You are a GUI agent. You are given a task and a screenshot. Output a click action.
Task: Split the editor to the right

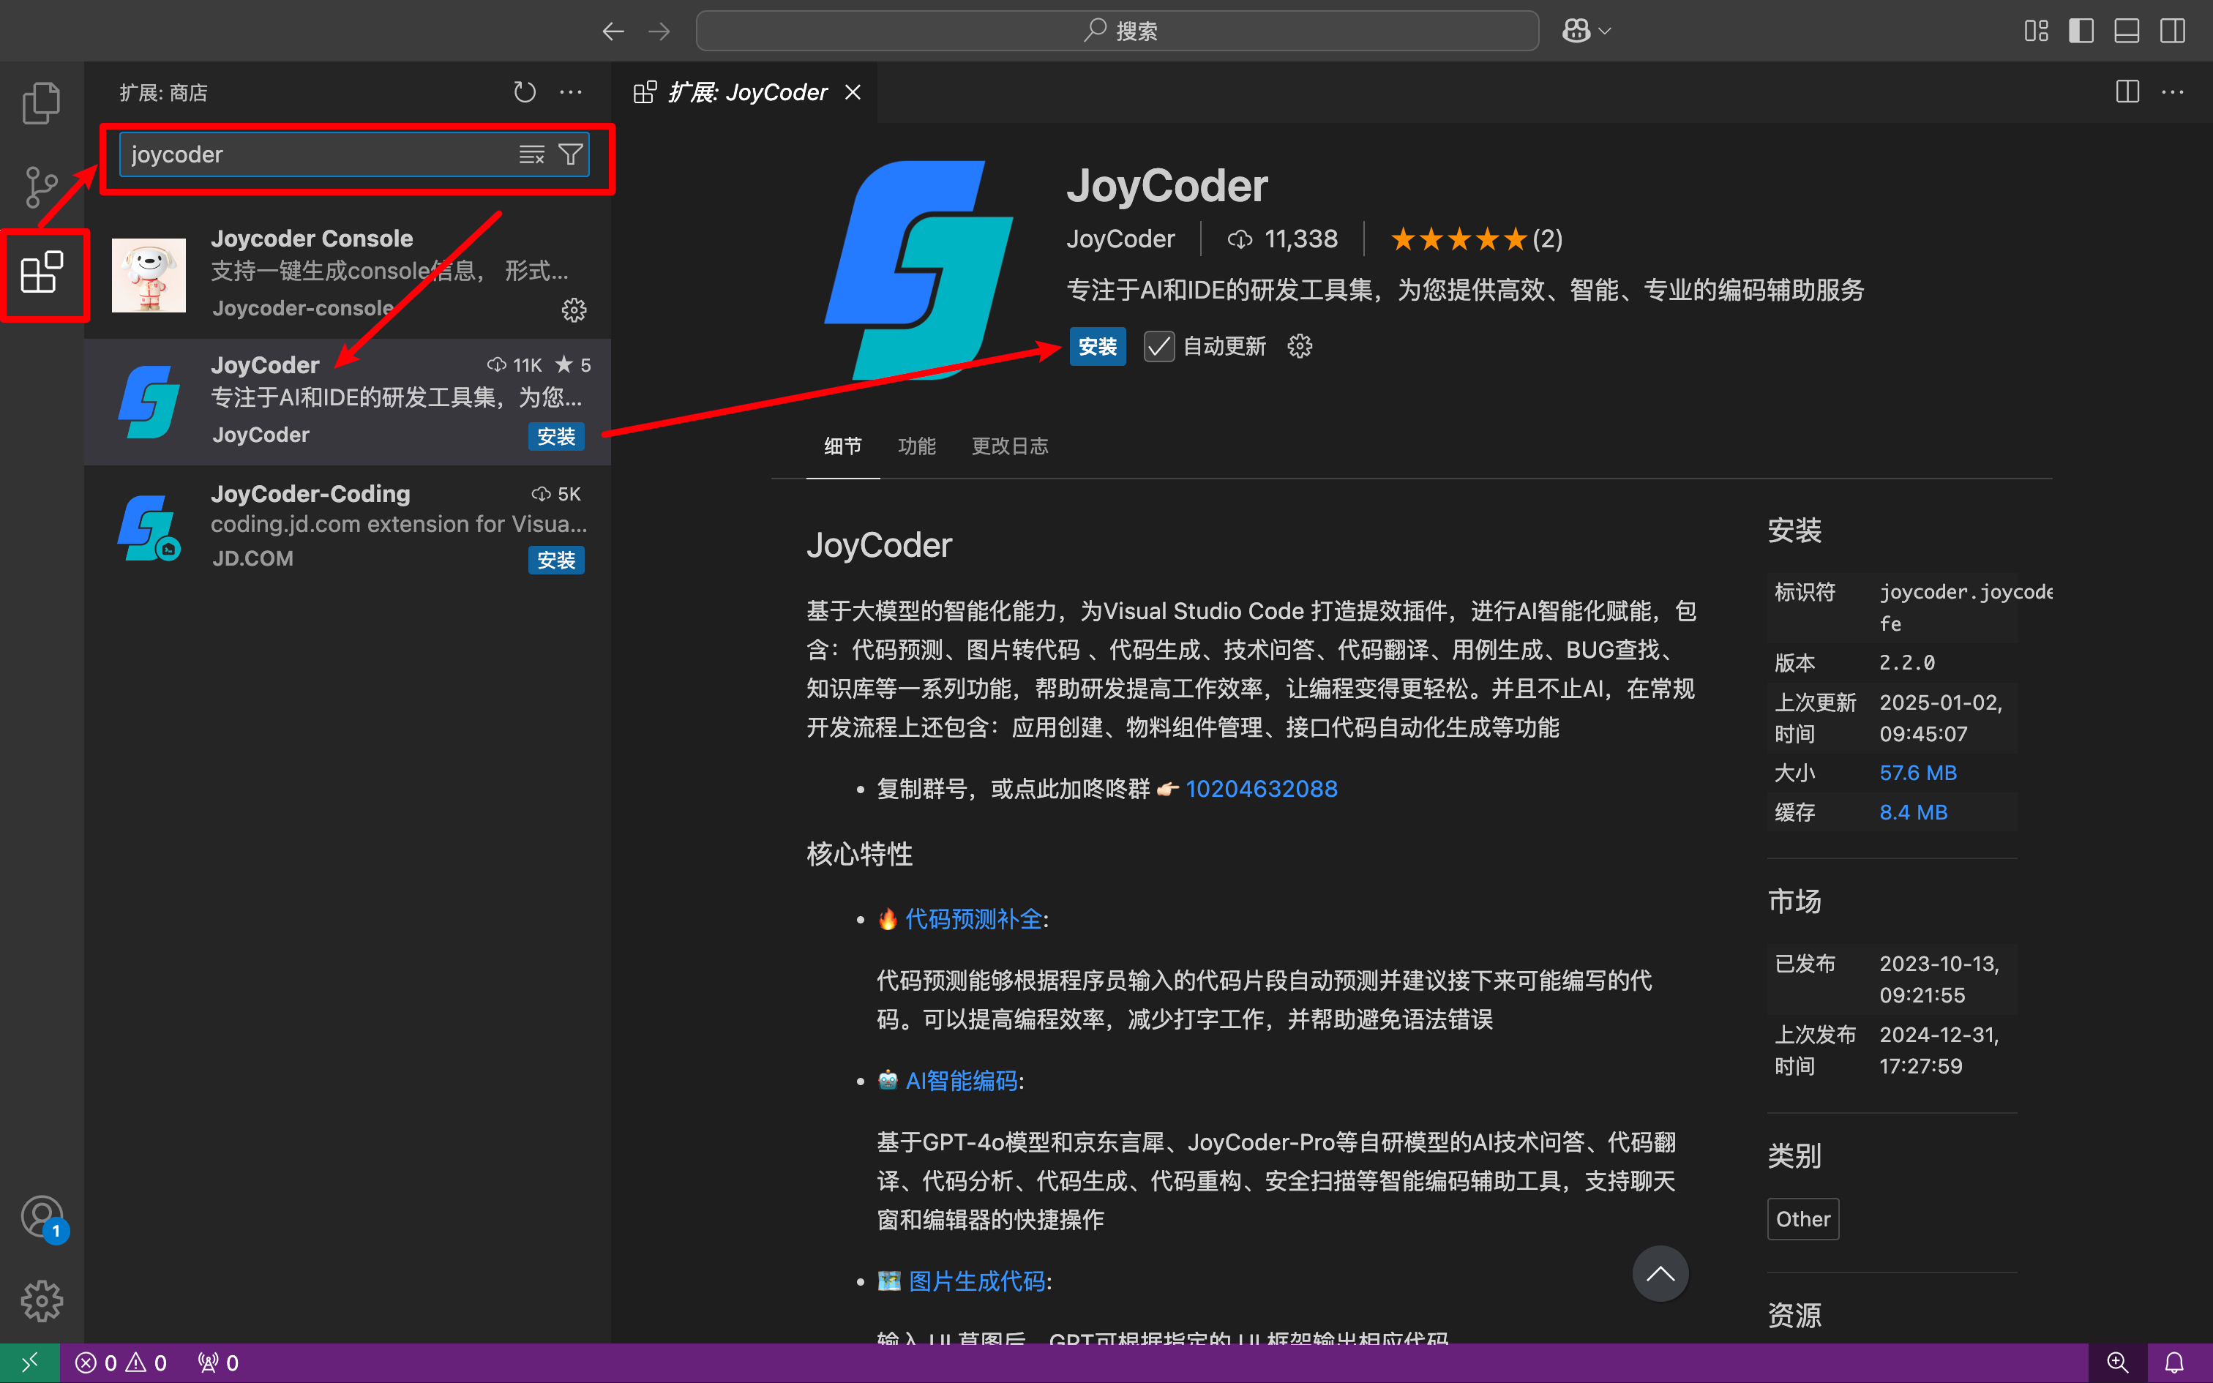pos(2127,92)
